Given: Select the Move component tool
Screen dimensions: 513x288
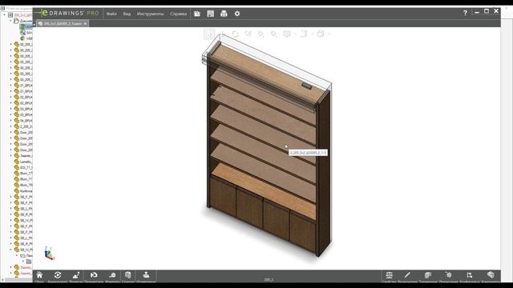Looking at the screenshot, I should click(x=94, y=275).
